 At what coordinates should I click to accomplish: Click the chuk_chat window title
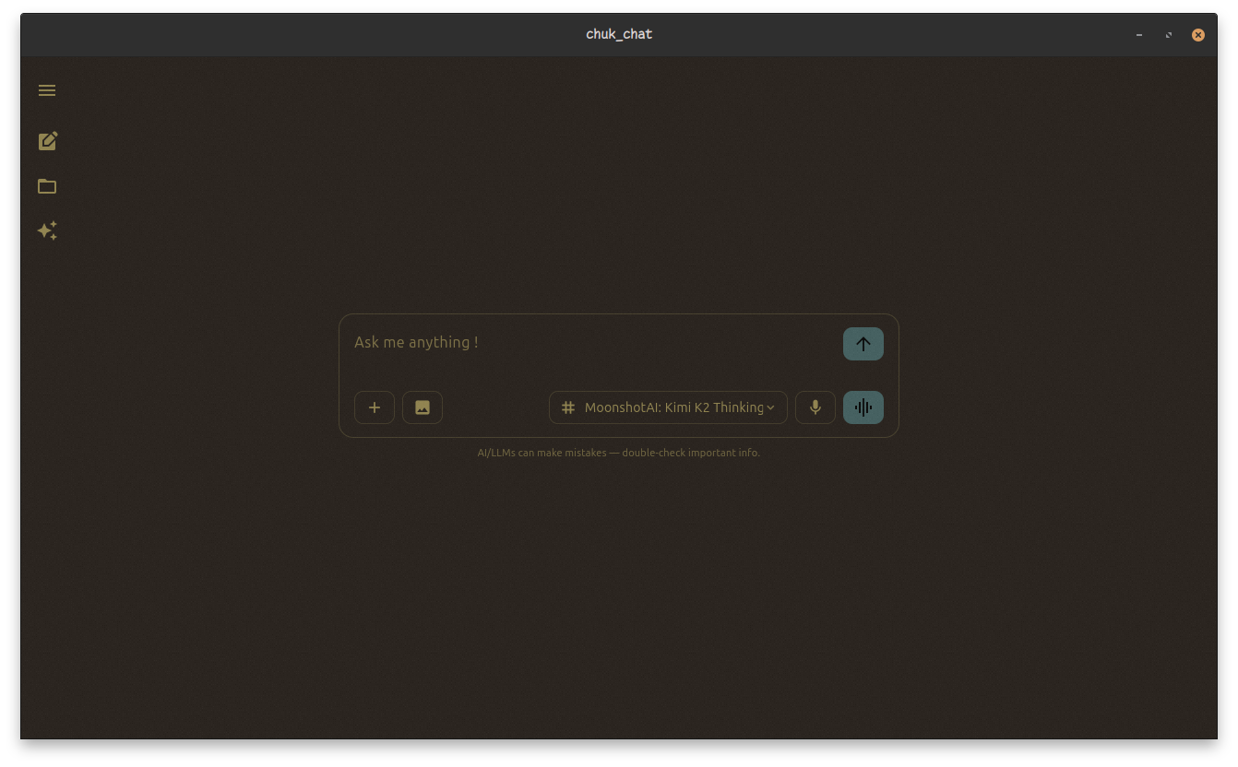click(619, 34)
